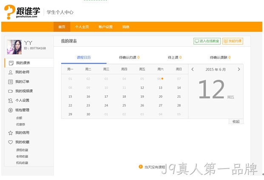The image size is (264, 180).
Task: Select date 06 with orange dot
Action: click(x=159, y=79)
